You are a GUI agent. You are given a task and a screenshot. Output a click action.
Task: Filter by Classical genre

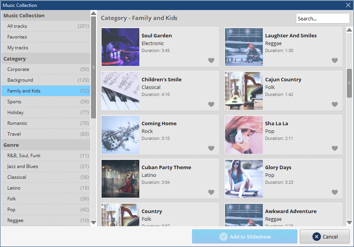(46, 177)
